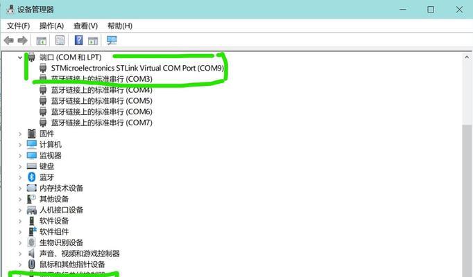Expand the 蓝牙 category

coord(20,177)
